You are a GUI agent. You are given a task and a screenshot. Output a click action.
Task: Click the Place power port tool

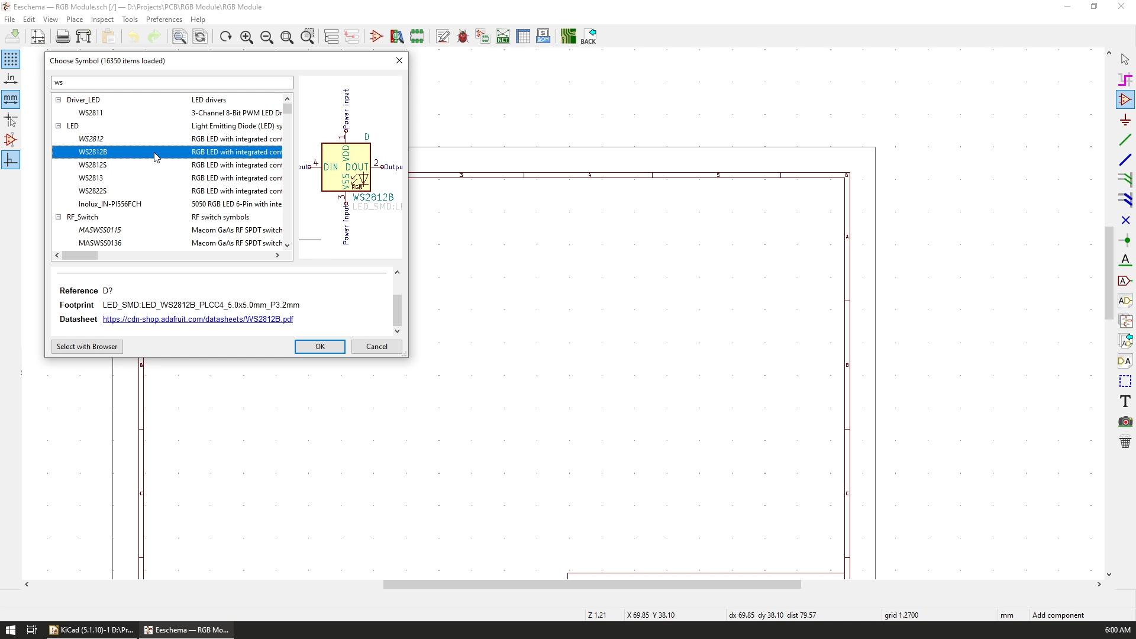pos(1125,120)
